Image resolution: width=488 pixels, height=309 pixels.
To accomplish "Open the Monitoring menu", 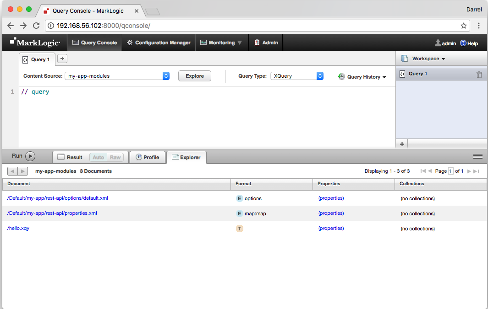I will tap(222, 42).
